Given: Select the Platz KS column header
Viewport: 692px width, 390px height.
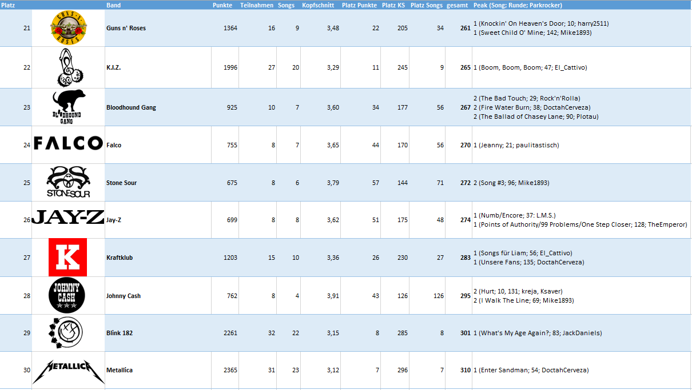Looking at the screenshot, I should pos(393,5).
